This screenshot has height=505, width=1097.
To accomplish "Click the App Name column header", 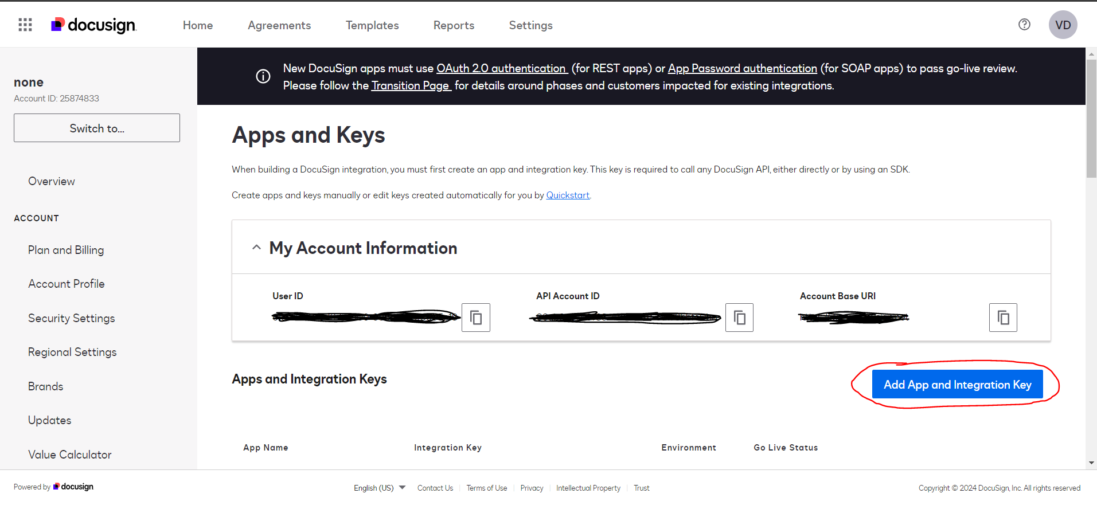I will 266,448.
